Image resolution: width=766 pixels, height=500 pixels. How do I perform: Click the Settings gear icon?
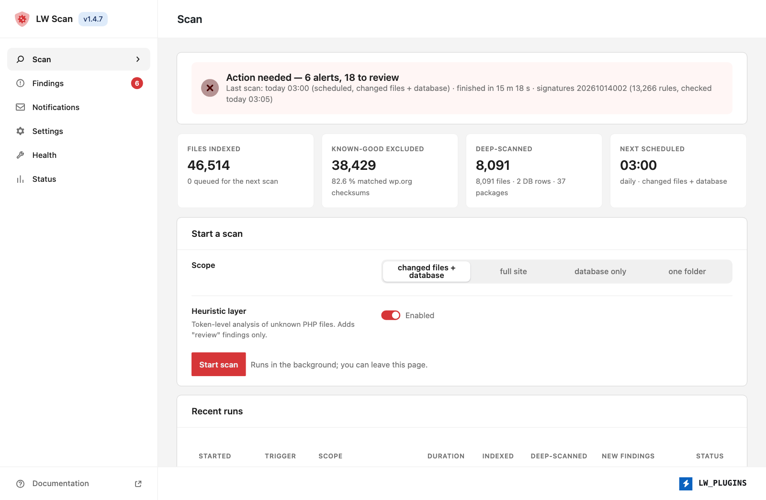[20, 131]
